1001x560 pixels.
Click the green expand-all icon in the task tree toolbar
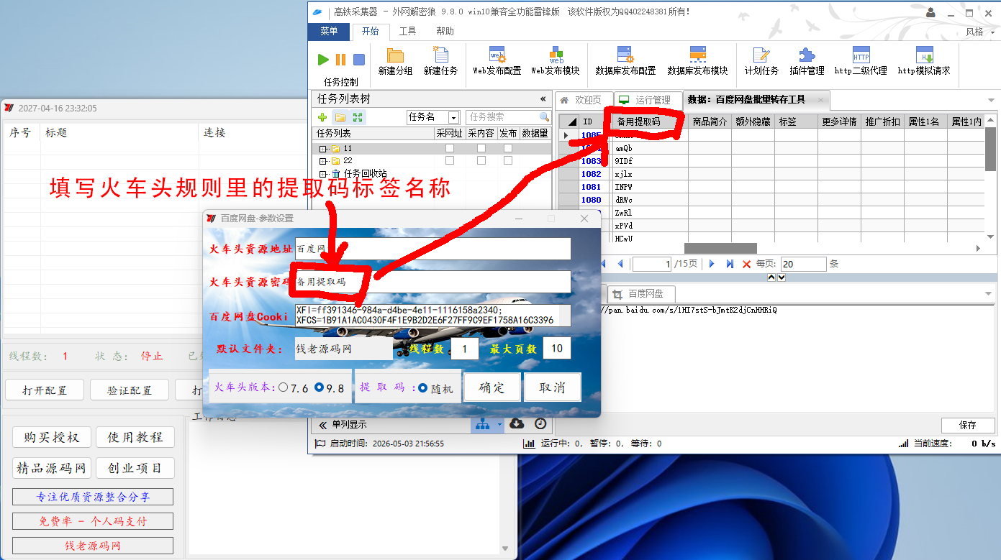pyautogui.click(x=358, y=117)
